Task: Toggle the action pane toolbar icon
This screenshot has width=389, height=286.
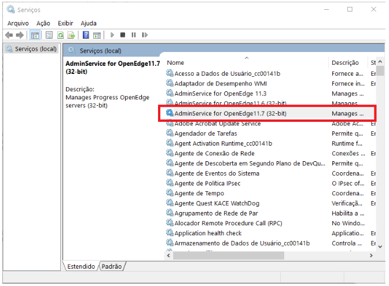Action: point(97,35)
